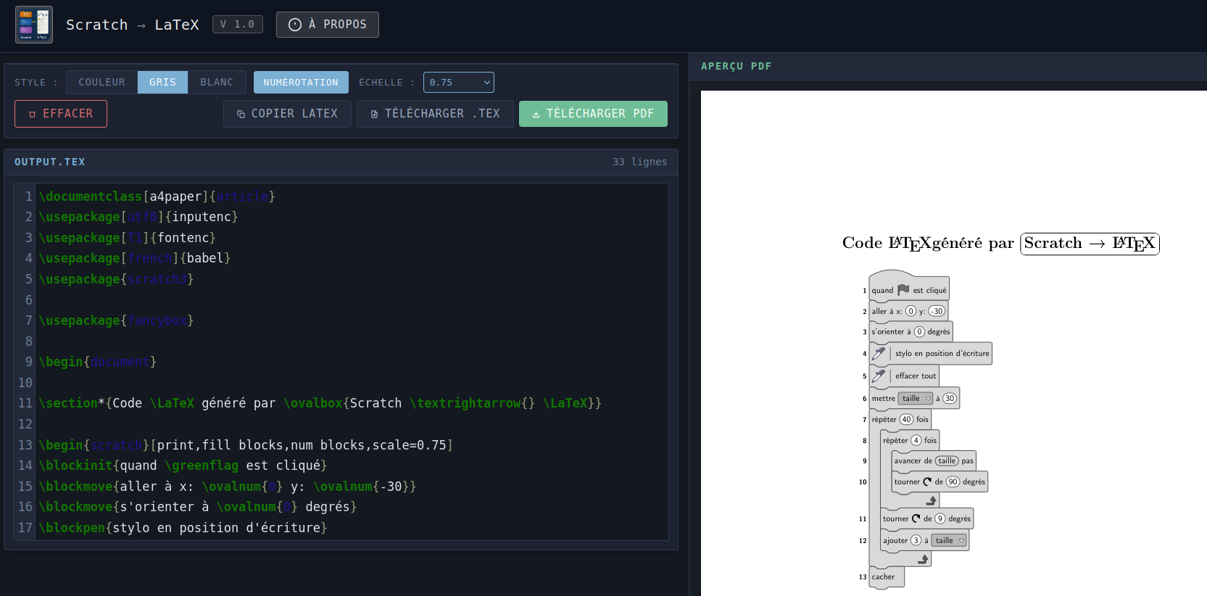
Task: Click the outer loop arrow below 'ajouter' block
Action: coord(923,559)
